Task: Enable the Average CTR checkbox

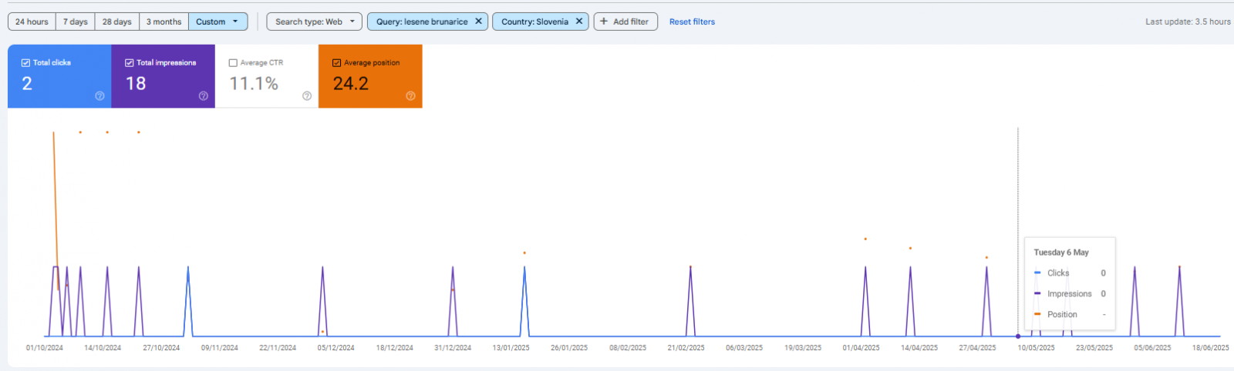Action: (x=233, y=63)
